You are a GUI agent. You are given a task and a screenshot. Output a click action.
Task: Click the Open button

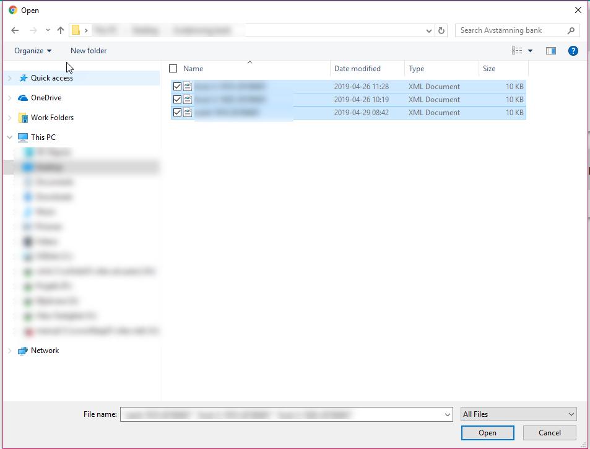coord(488,433)
